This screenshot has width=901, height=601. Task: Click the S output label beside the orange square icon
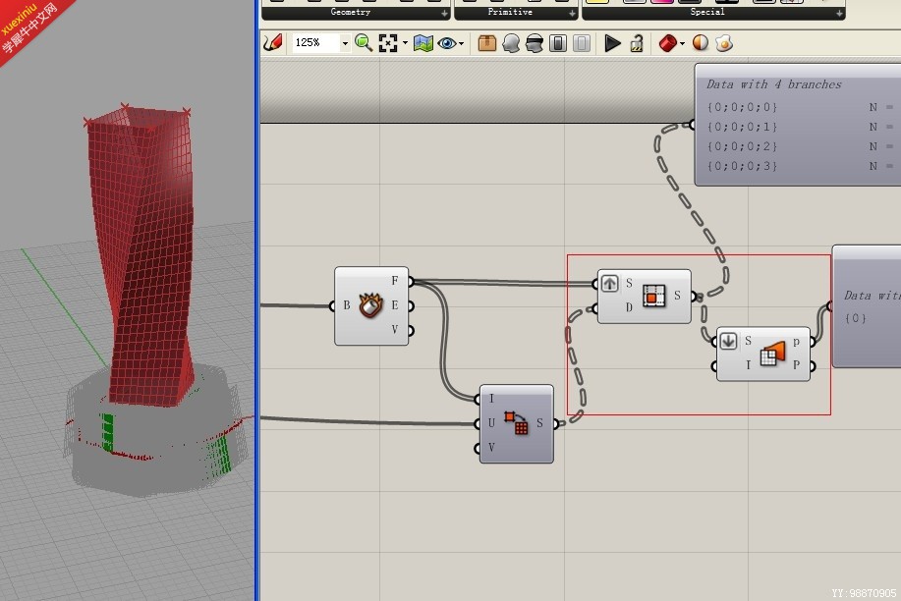coord(678,296)
